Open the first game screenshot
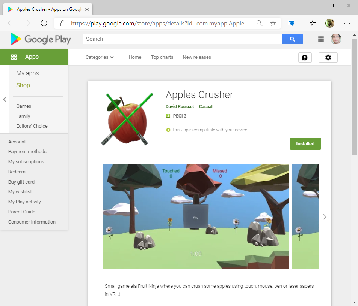The height and width of the screenshot is (306, 358). 195,216
